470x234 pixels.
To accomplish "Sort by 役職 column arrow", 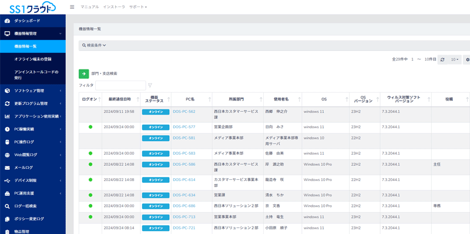I will tap(467, 99).
